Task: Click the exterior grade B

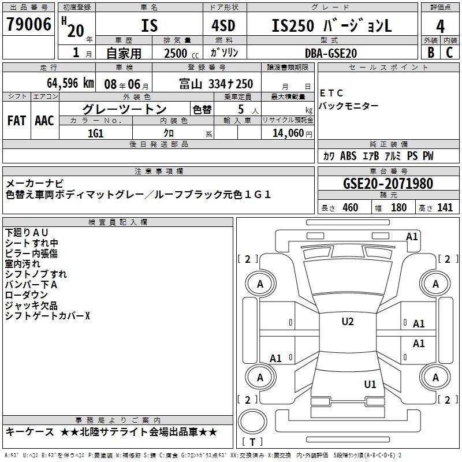Action: click(431, 53)
